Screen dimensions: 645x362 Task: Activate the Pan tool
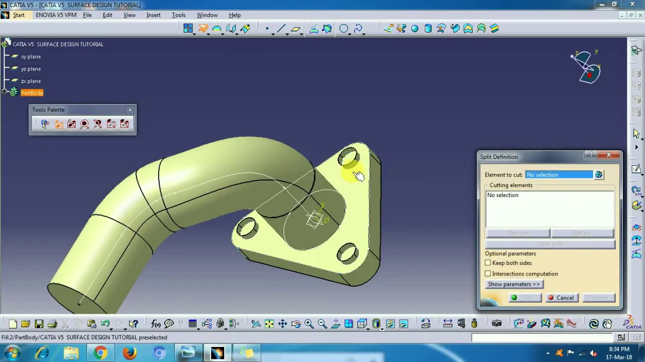[x=282, y=324]
